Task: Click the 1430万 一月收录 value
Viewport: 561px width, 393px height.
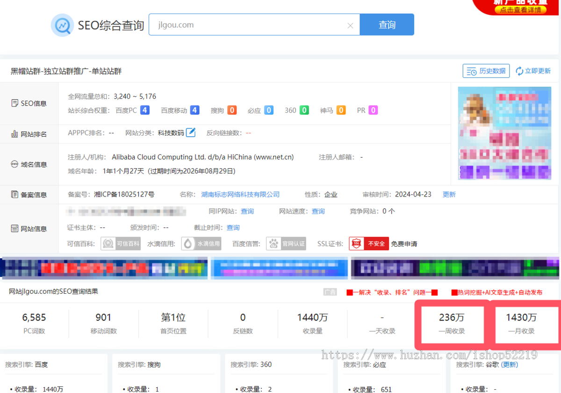Action: point(521,318)
